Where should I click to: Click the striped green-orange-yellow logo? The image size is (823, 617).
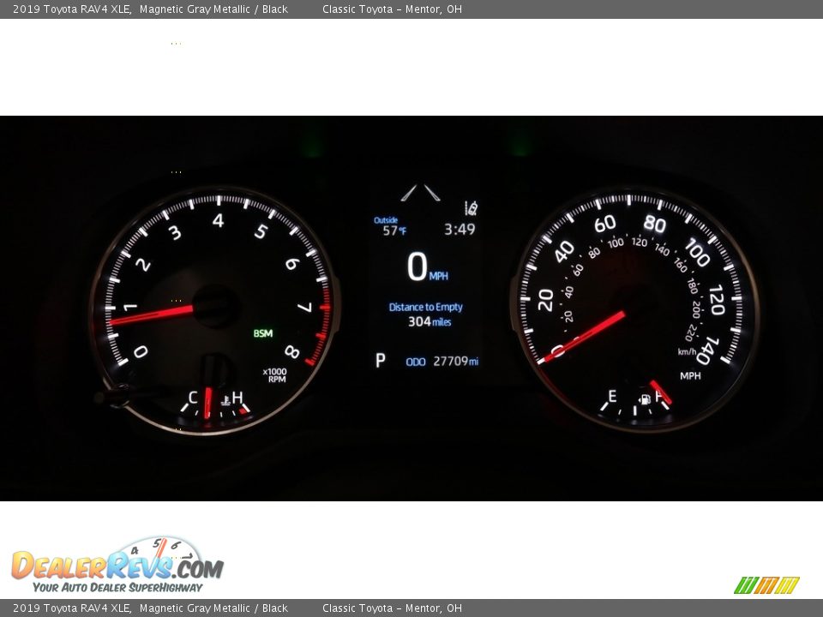[x=766, y=585]
